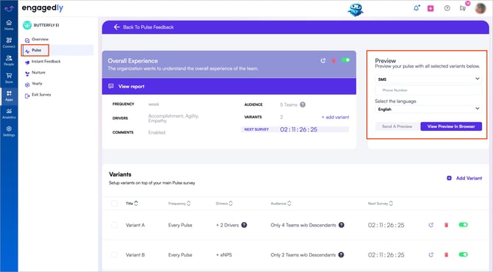
Task: Open the user profile avatar
Action: pos(480,9)
